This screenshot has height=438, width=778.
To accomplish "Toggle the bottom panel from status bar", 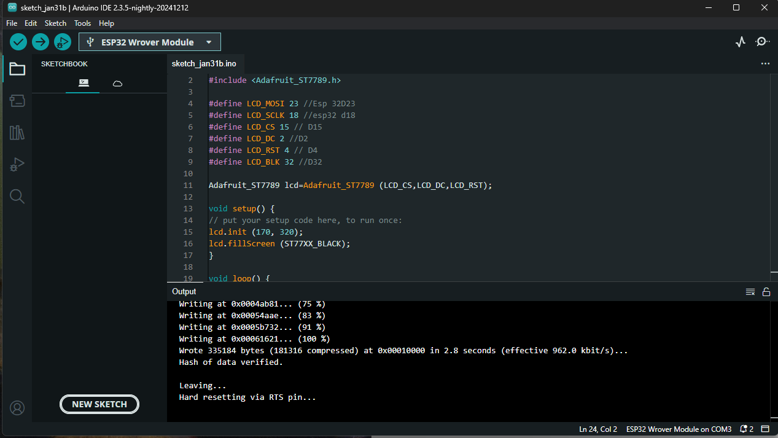I will tap(765, 429).
